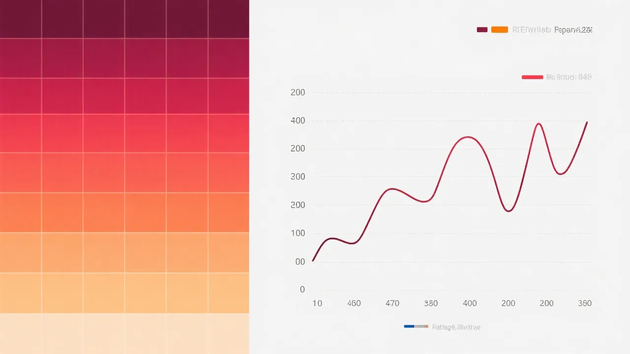Click the final rightmost endpoint of the line
This screenshot has width=630, height=354.
point(587,122)
